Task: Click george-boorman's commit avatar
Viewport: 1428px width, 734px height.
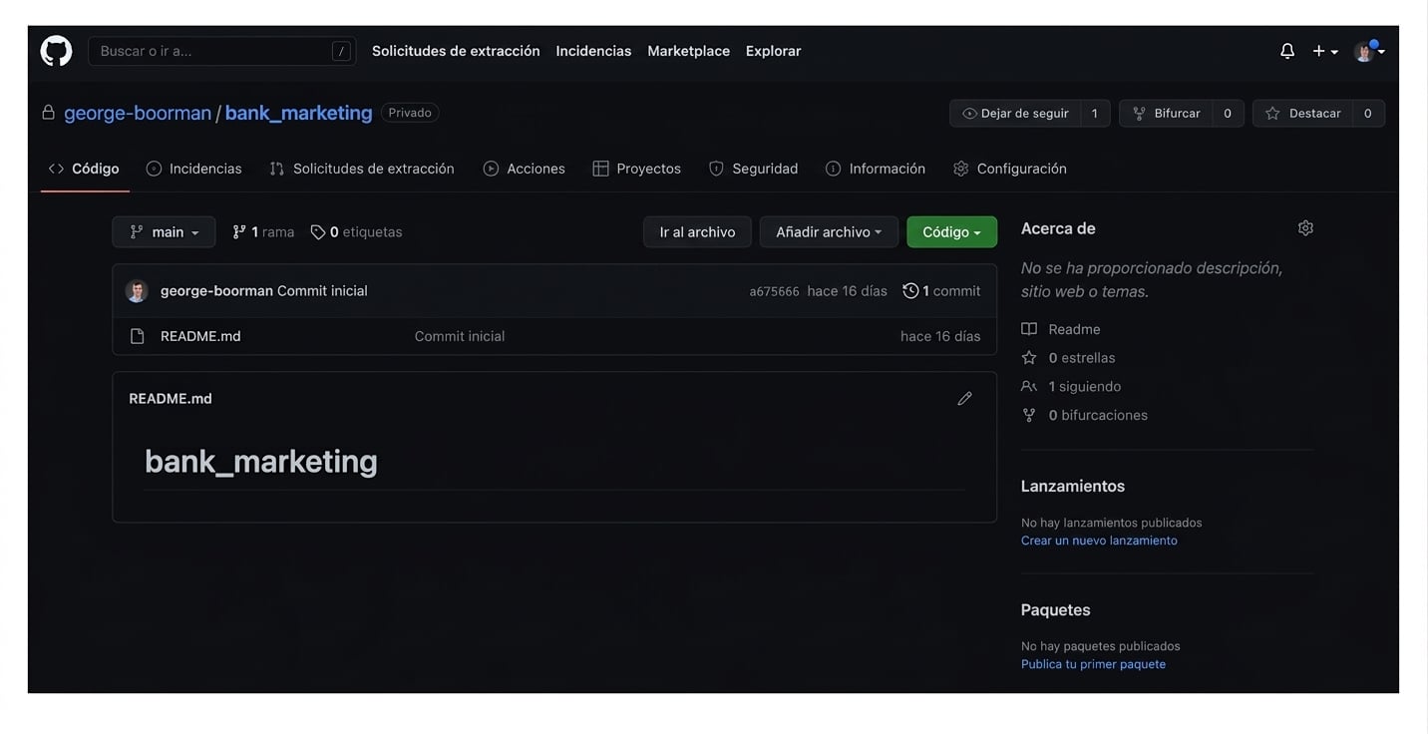Action: tap(137, 291)
